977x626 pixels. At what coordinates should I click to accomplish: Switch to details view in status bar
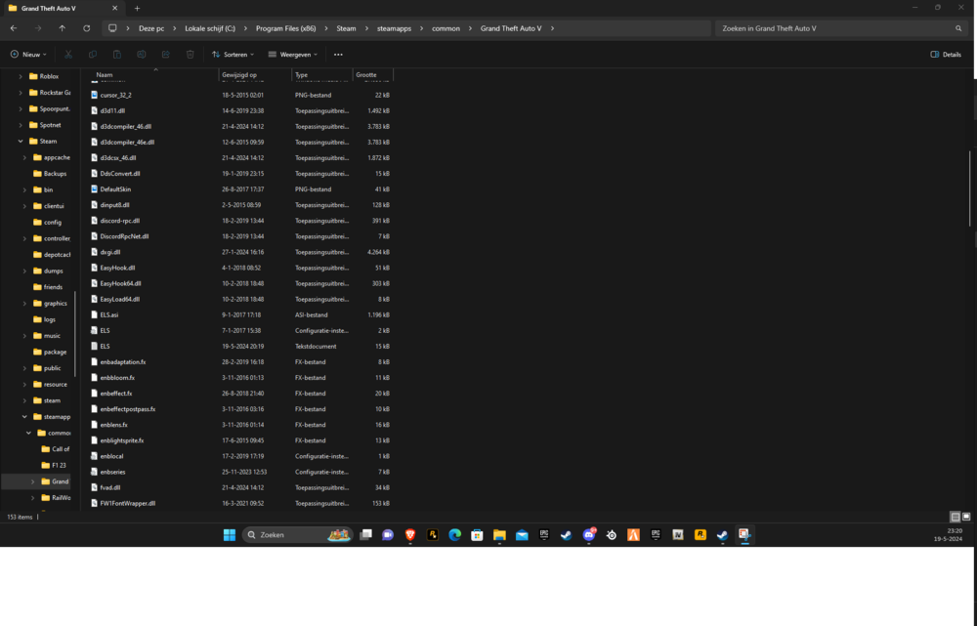955,517
